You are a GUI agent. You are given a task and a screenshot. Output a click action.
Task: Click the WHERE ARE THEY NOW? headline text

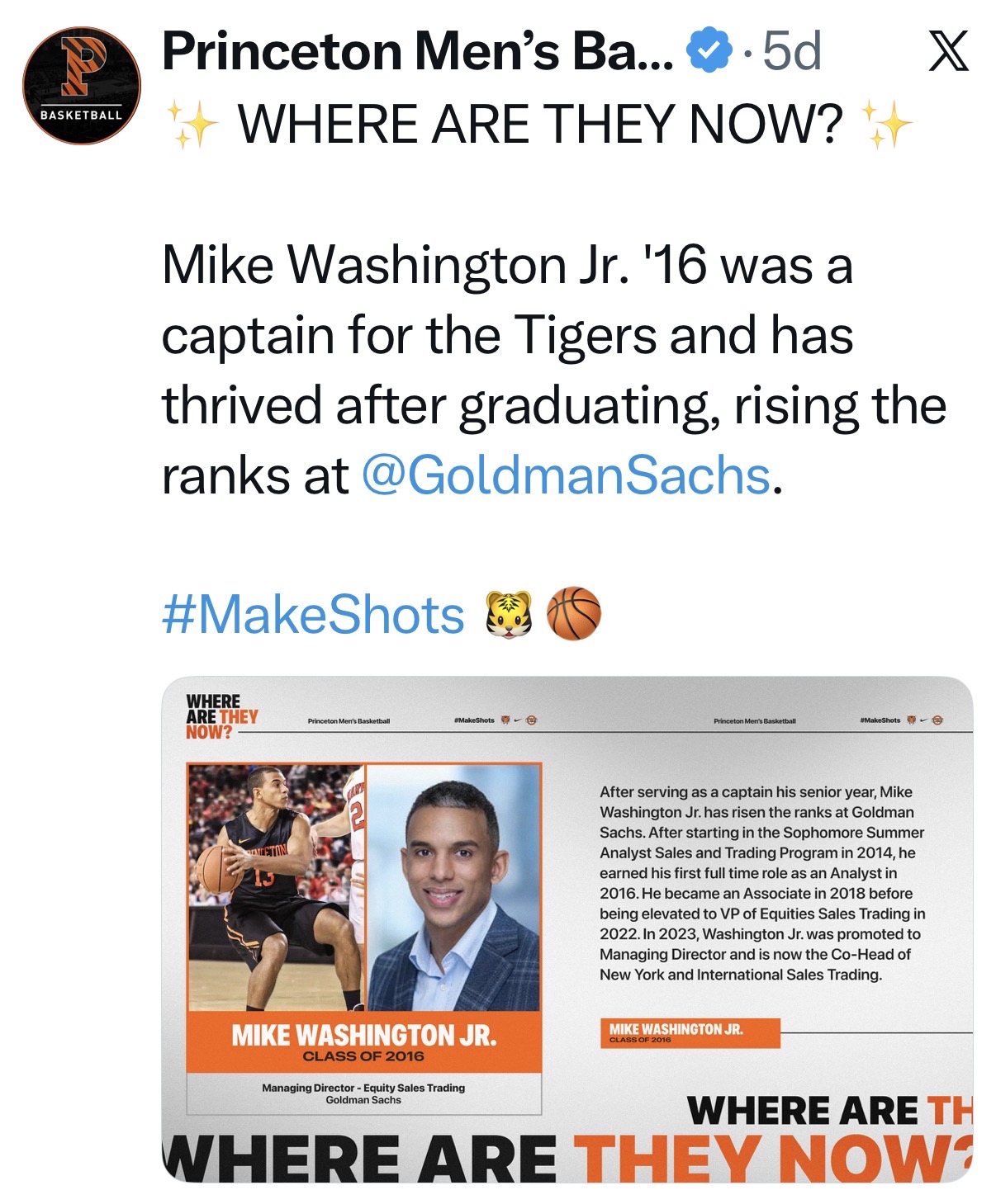coord(540,125)
